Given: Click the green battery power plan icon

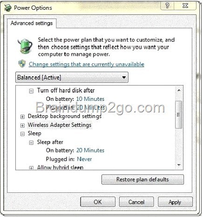Looking at the screenshot, I should click(x=25, y=46).
